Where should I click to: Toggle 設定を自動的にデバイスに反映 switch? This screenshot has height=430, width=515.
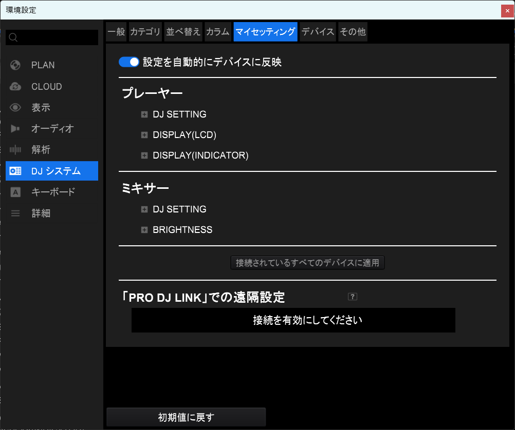tap(128, 62)
